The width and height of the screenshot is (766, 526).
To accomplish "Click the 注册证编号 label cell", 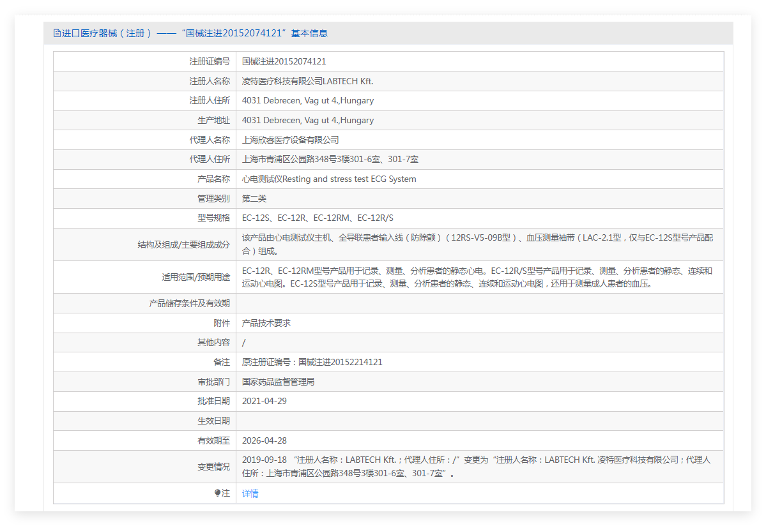I will pyautogui.click(x=210, y=61).
